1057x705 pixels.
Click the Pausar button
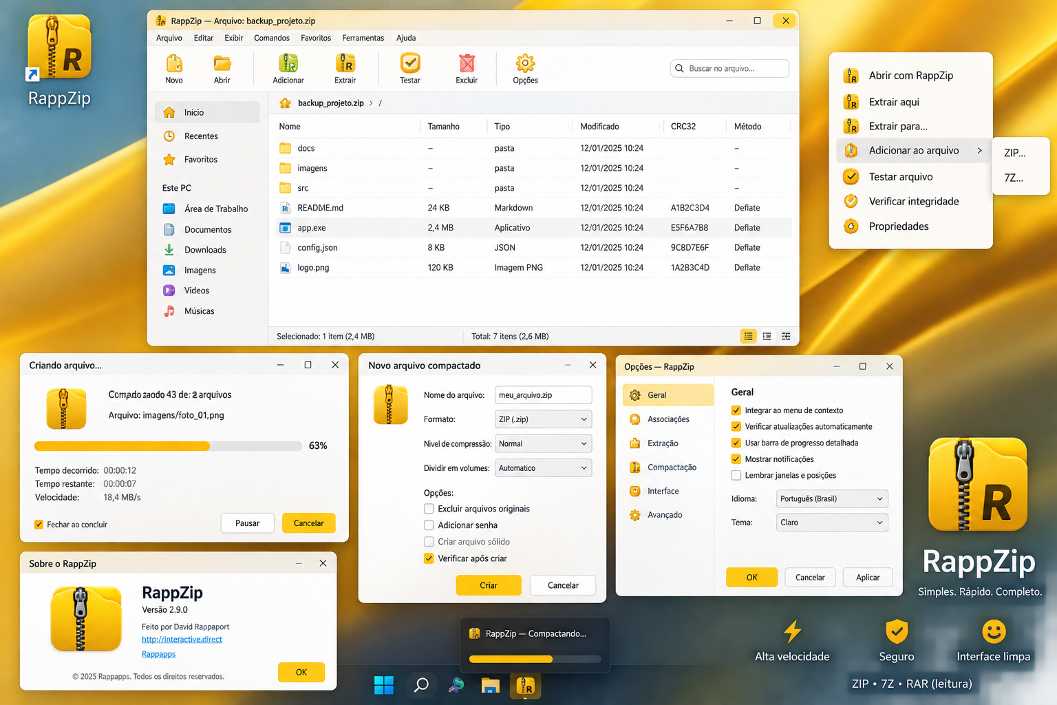(248, 523)
